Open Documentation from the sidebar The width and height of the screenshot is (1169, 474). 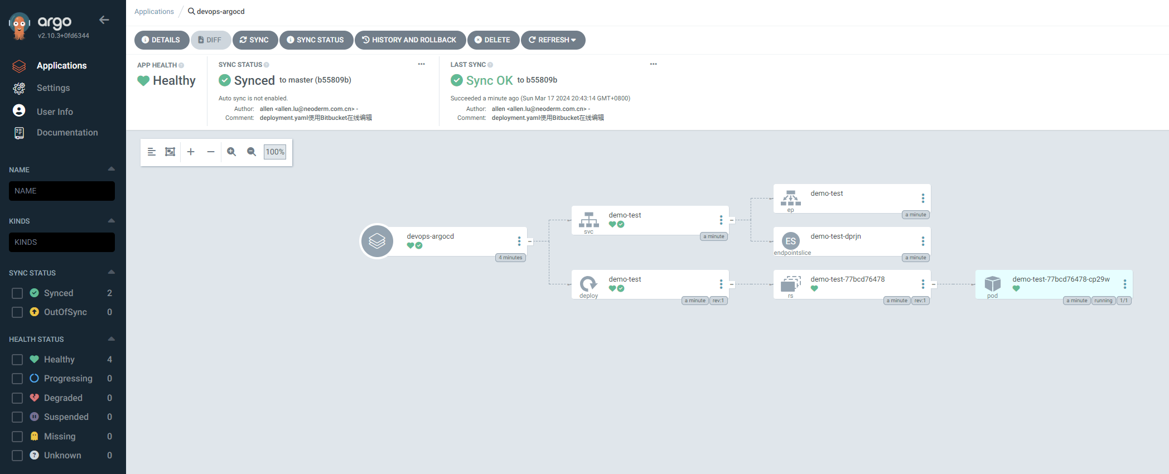pos(67,133)
